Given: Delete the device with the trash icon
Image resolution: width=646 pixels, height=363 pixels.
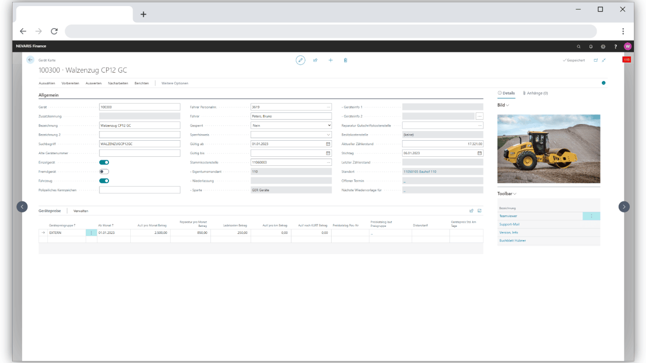Looking at the screenshot, I should [346, 60].
